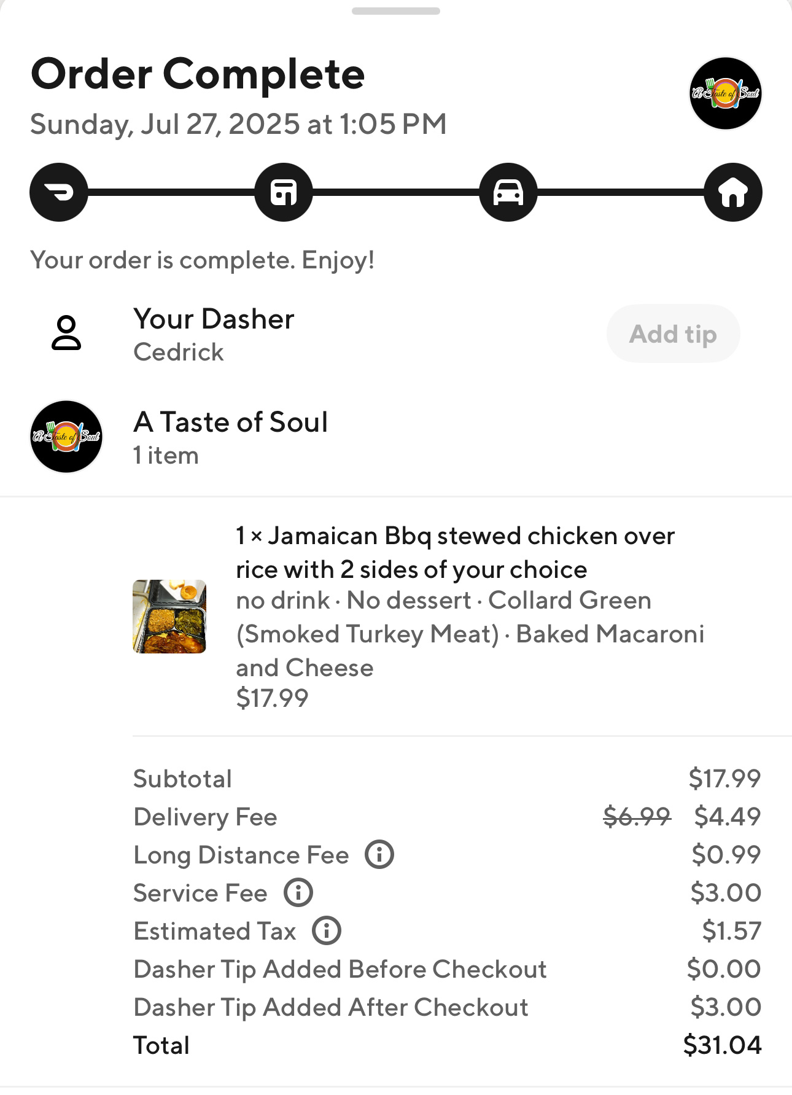Screen dimensions: 792x1095
Task: Grab the sheet handle bar at top
Action: [x=396, y=11]
